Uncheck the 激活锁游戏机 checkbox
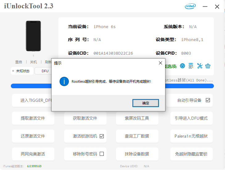Image resolution: width=225 pixels, height=170 pixels. [x=102, y=136]
